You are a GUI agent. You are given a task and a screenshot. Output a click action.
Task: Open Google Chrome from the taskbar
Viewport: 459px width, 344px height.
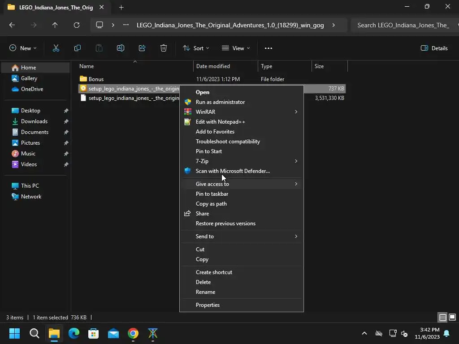coord(133,333)
